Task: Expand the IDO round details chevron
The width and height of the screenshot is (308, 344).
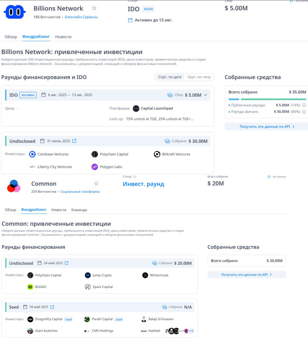Action: click(x=205, y=95)
